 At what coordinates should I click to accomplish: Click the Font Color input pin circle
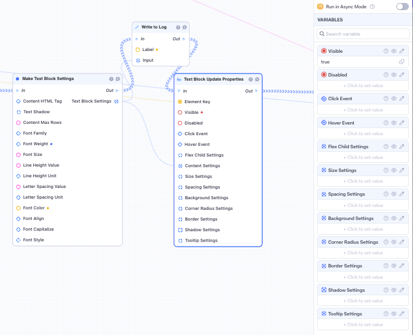pos(18,208)
